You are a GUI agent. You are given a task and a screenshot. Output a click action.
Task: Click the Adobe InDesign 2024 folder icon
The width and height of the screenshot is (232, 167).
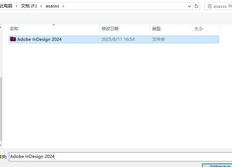[x=13, y=39]
